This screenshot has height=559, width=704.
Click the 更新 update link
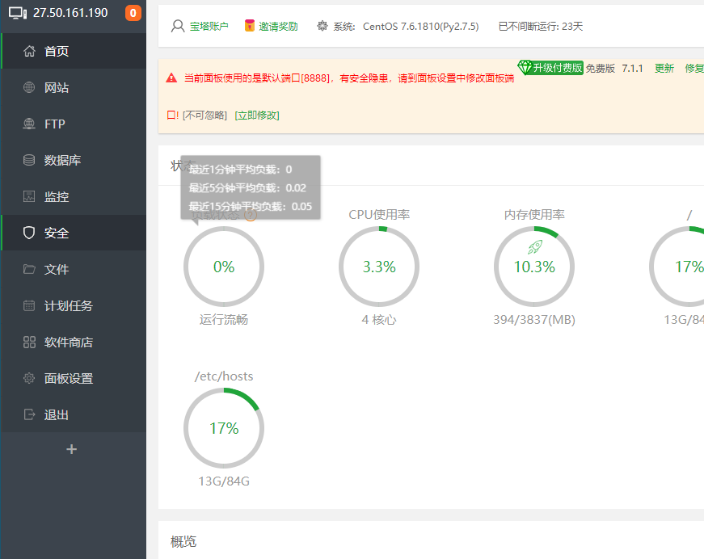[x=664, y=68]
